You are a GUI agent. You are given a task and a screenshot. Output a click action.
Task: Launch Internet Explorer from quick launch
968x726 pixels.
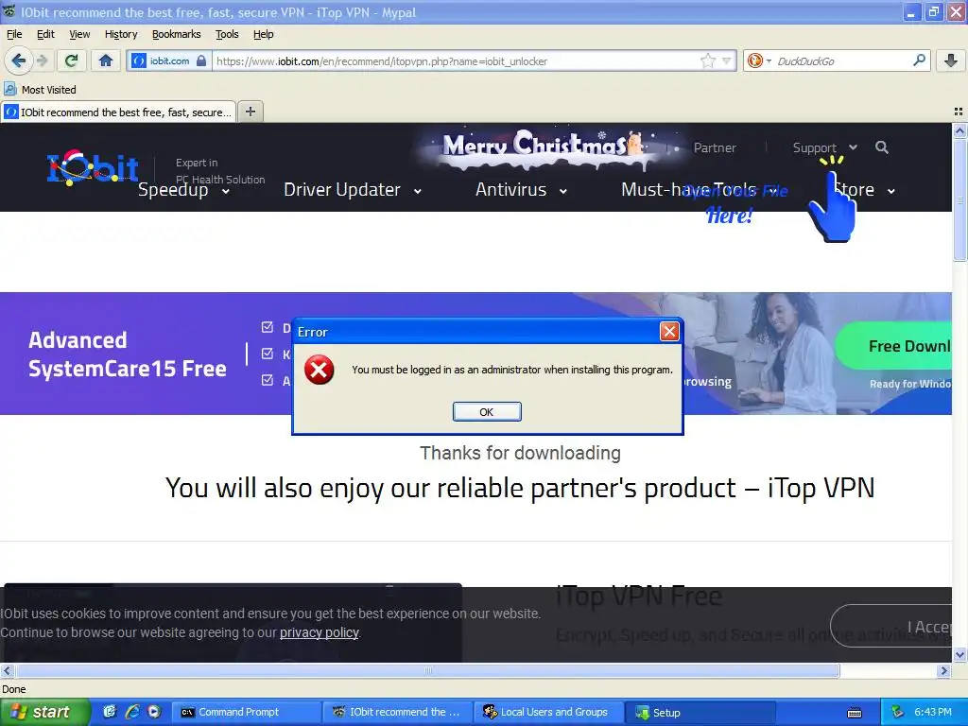click(x=132, y=712)
